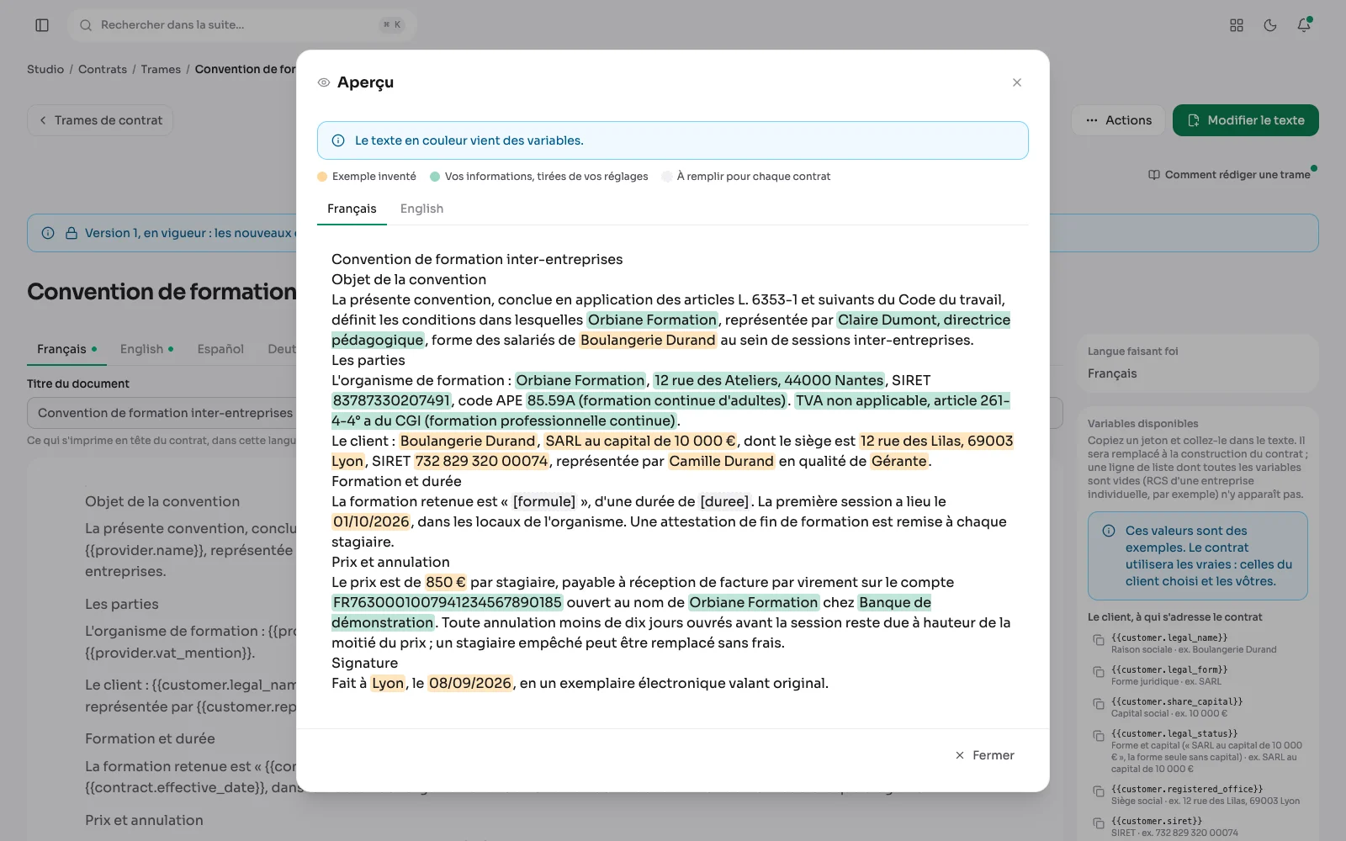Viewport: 1346px width, 841px height.
Task: Click the highlighted date 01/10/2026
Action: (x=371, y=521)
